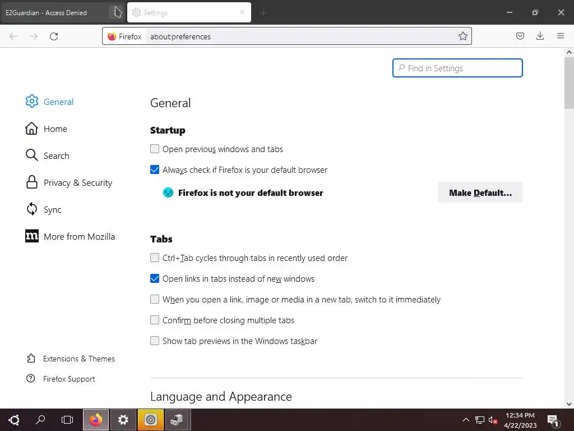Click the about:preferences address bar text

coord(180,36)
